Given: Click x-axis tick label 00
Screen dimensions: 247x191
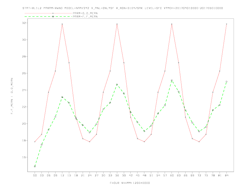Looking at the screenshot, I should point(35,175).
